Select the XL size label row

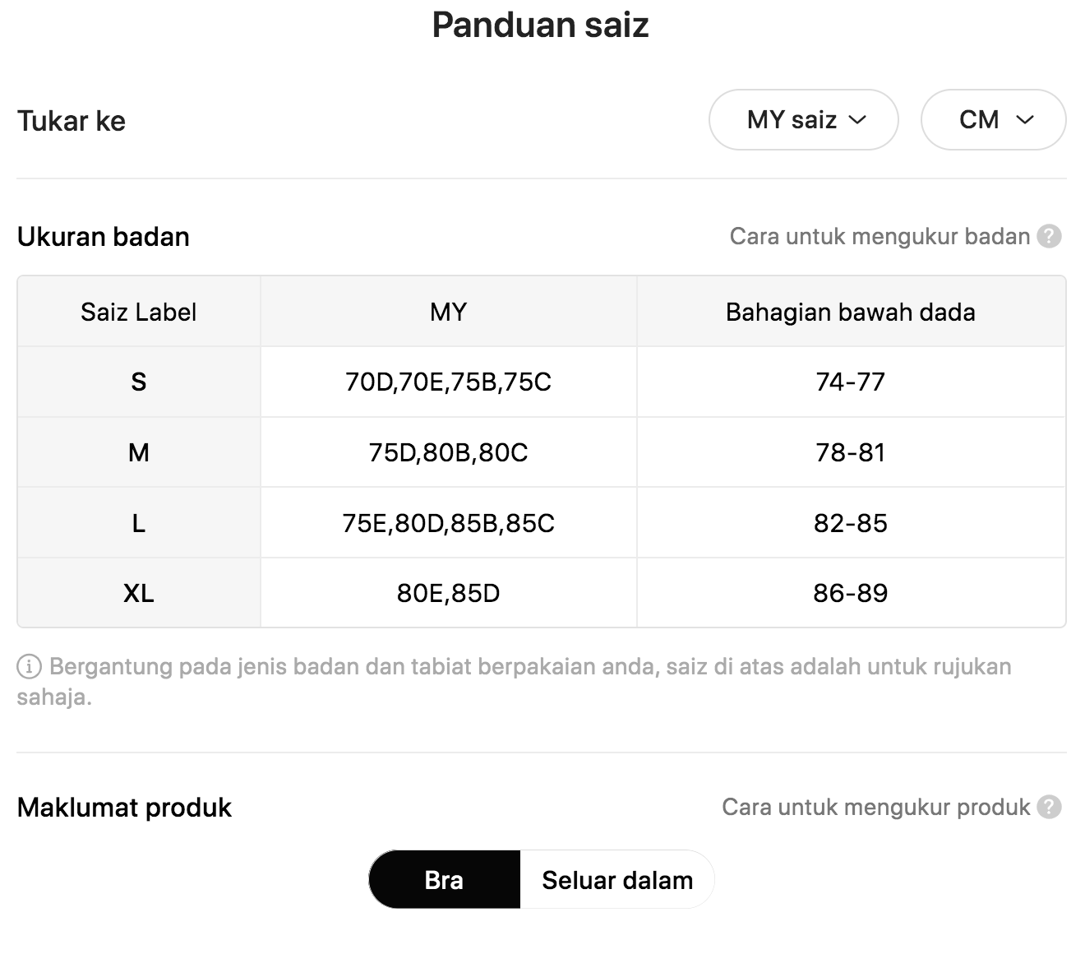tap(542, 593)
